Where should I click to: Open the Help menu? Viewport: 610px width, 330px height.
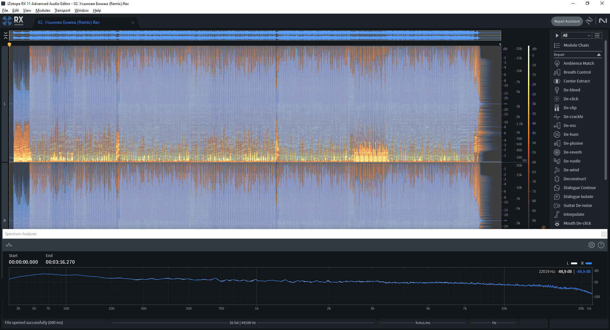[x=97, y=10]
